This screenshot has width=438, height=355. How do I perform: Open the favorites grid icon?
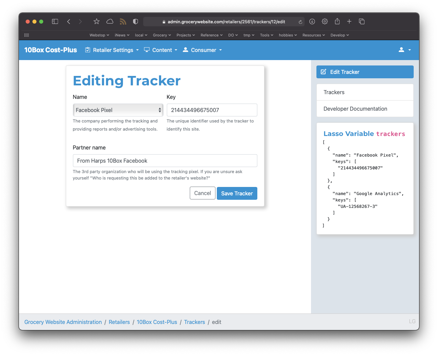point(27,35)
